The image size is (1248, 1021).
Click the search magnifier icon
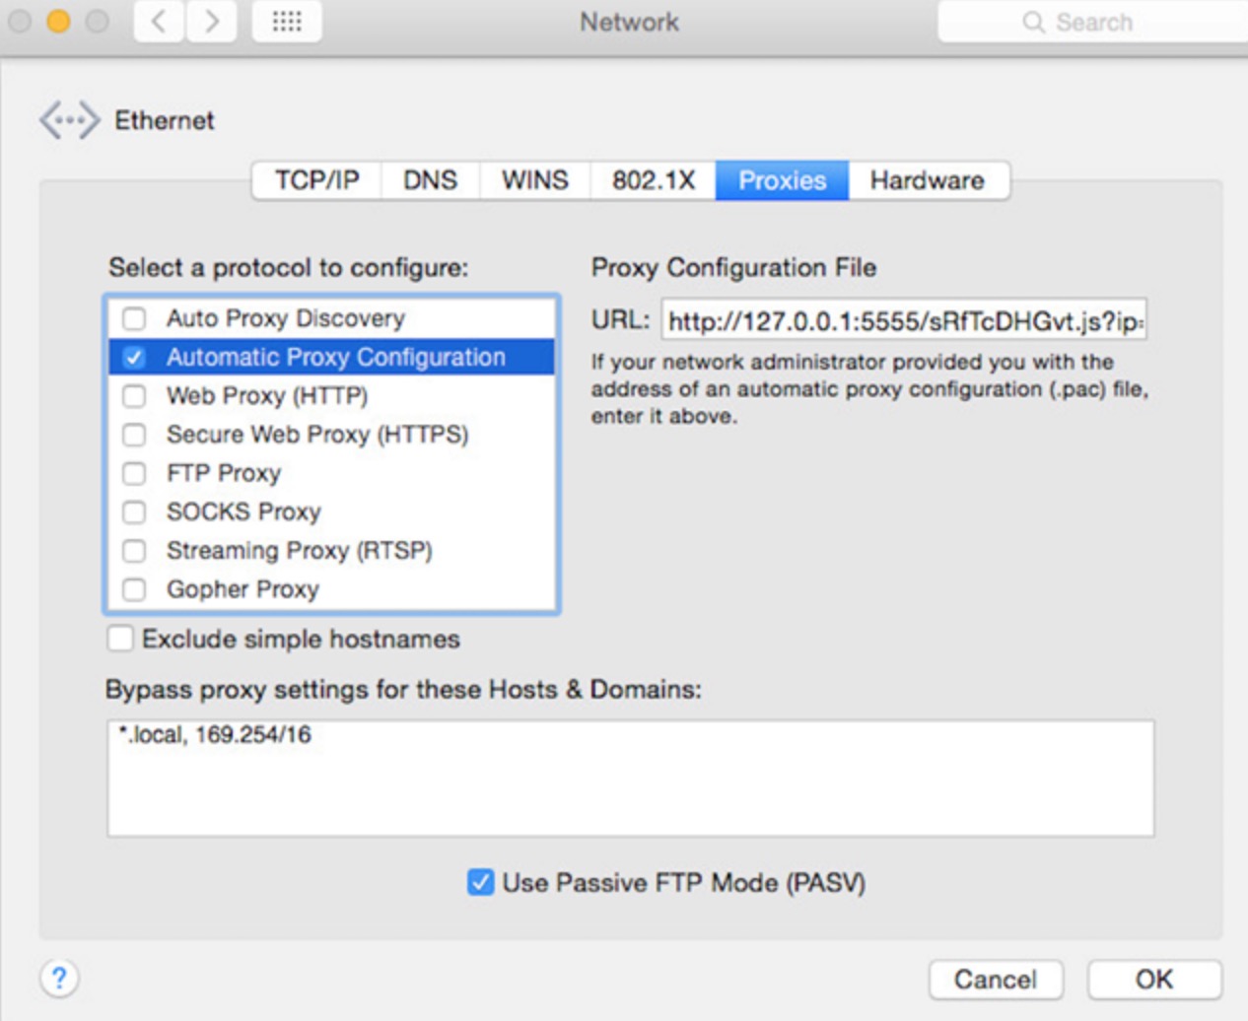pyautogui.click(x=1033, y=22)
